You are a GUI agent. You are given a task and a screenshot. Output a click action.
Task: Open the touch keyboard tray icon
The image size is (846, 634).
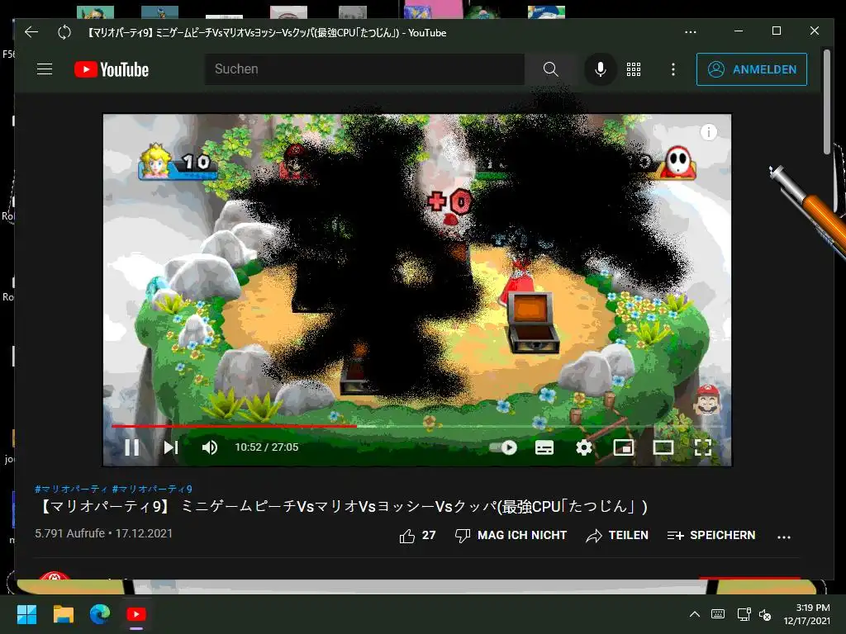[718, 614]
